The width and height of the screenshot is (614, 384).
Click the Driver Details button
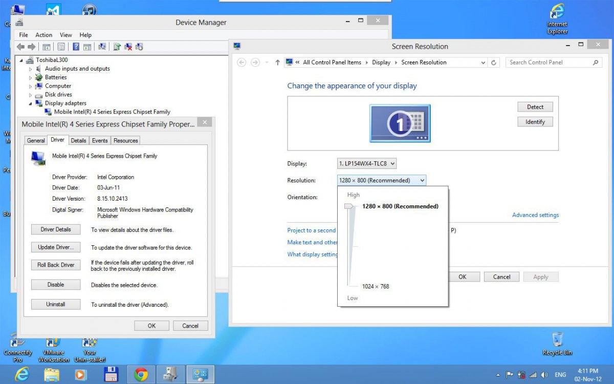(56, 229)
